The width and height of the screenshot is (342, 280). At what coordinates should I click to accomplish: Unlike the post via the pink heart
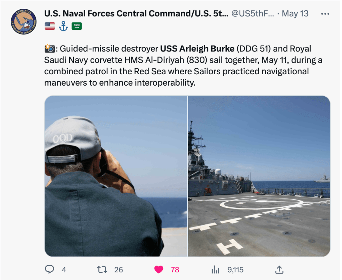pyautogui.click(x=158, y=269)
